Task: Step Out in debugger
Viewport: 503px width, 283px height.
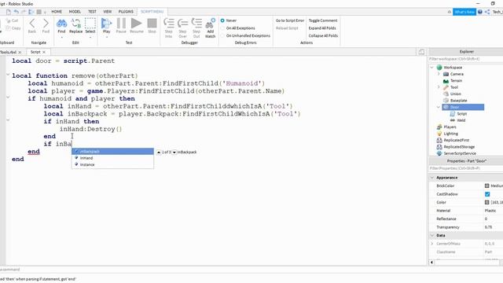Action: 196,28
